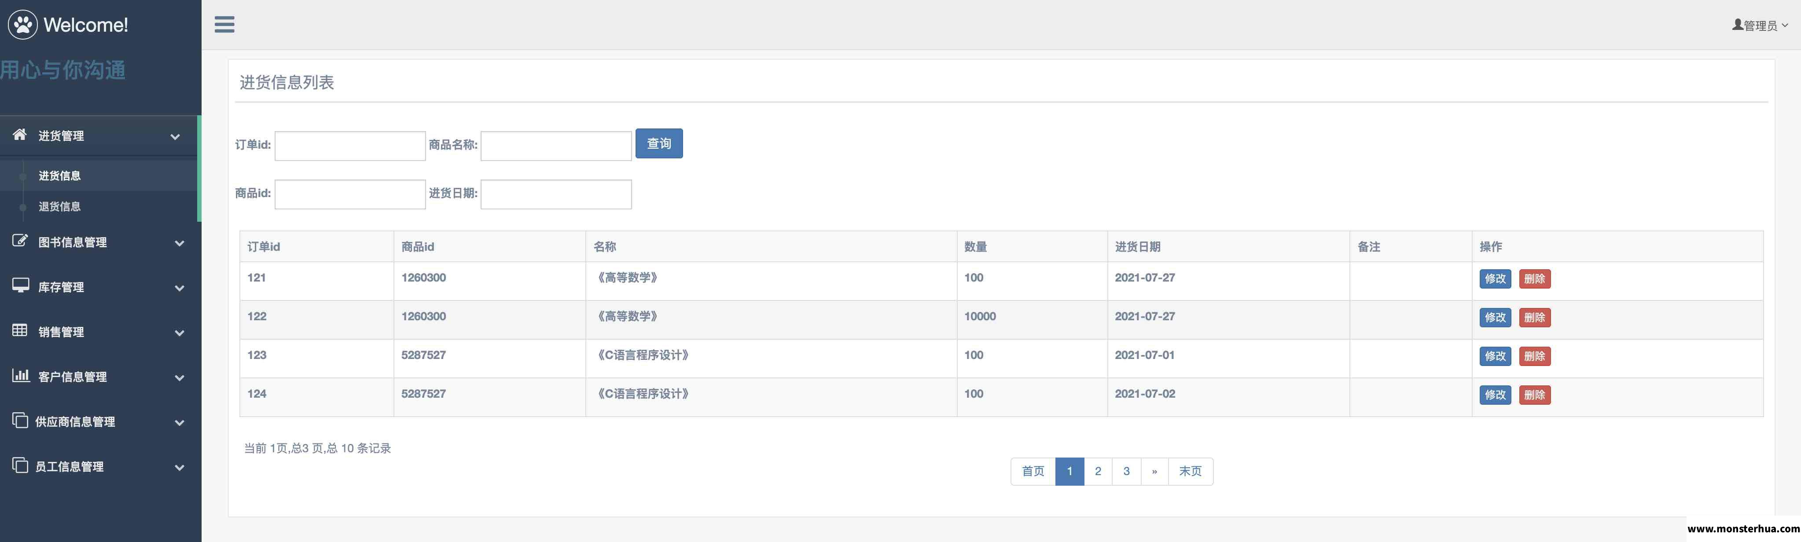Viewport: 1801px width, 542px height.
Task: Click 删除 for order 123
Action: [1535, 356]
